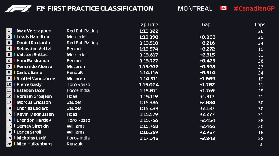Click the MONTREAL location label
This screenshot has width=279, height=156.
pyautogui.click(x=195, y=8)
